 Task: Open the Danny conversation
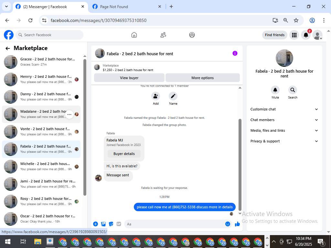click(x=41, y=97)
